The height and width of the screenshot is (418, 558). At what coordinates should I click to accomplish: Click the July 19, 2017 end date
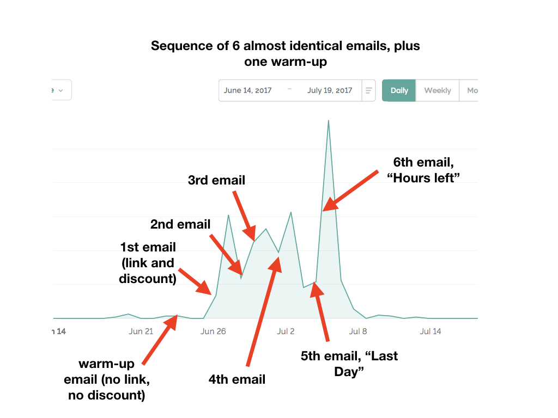[330, 90]
